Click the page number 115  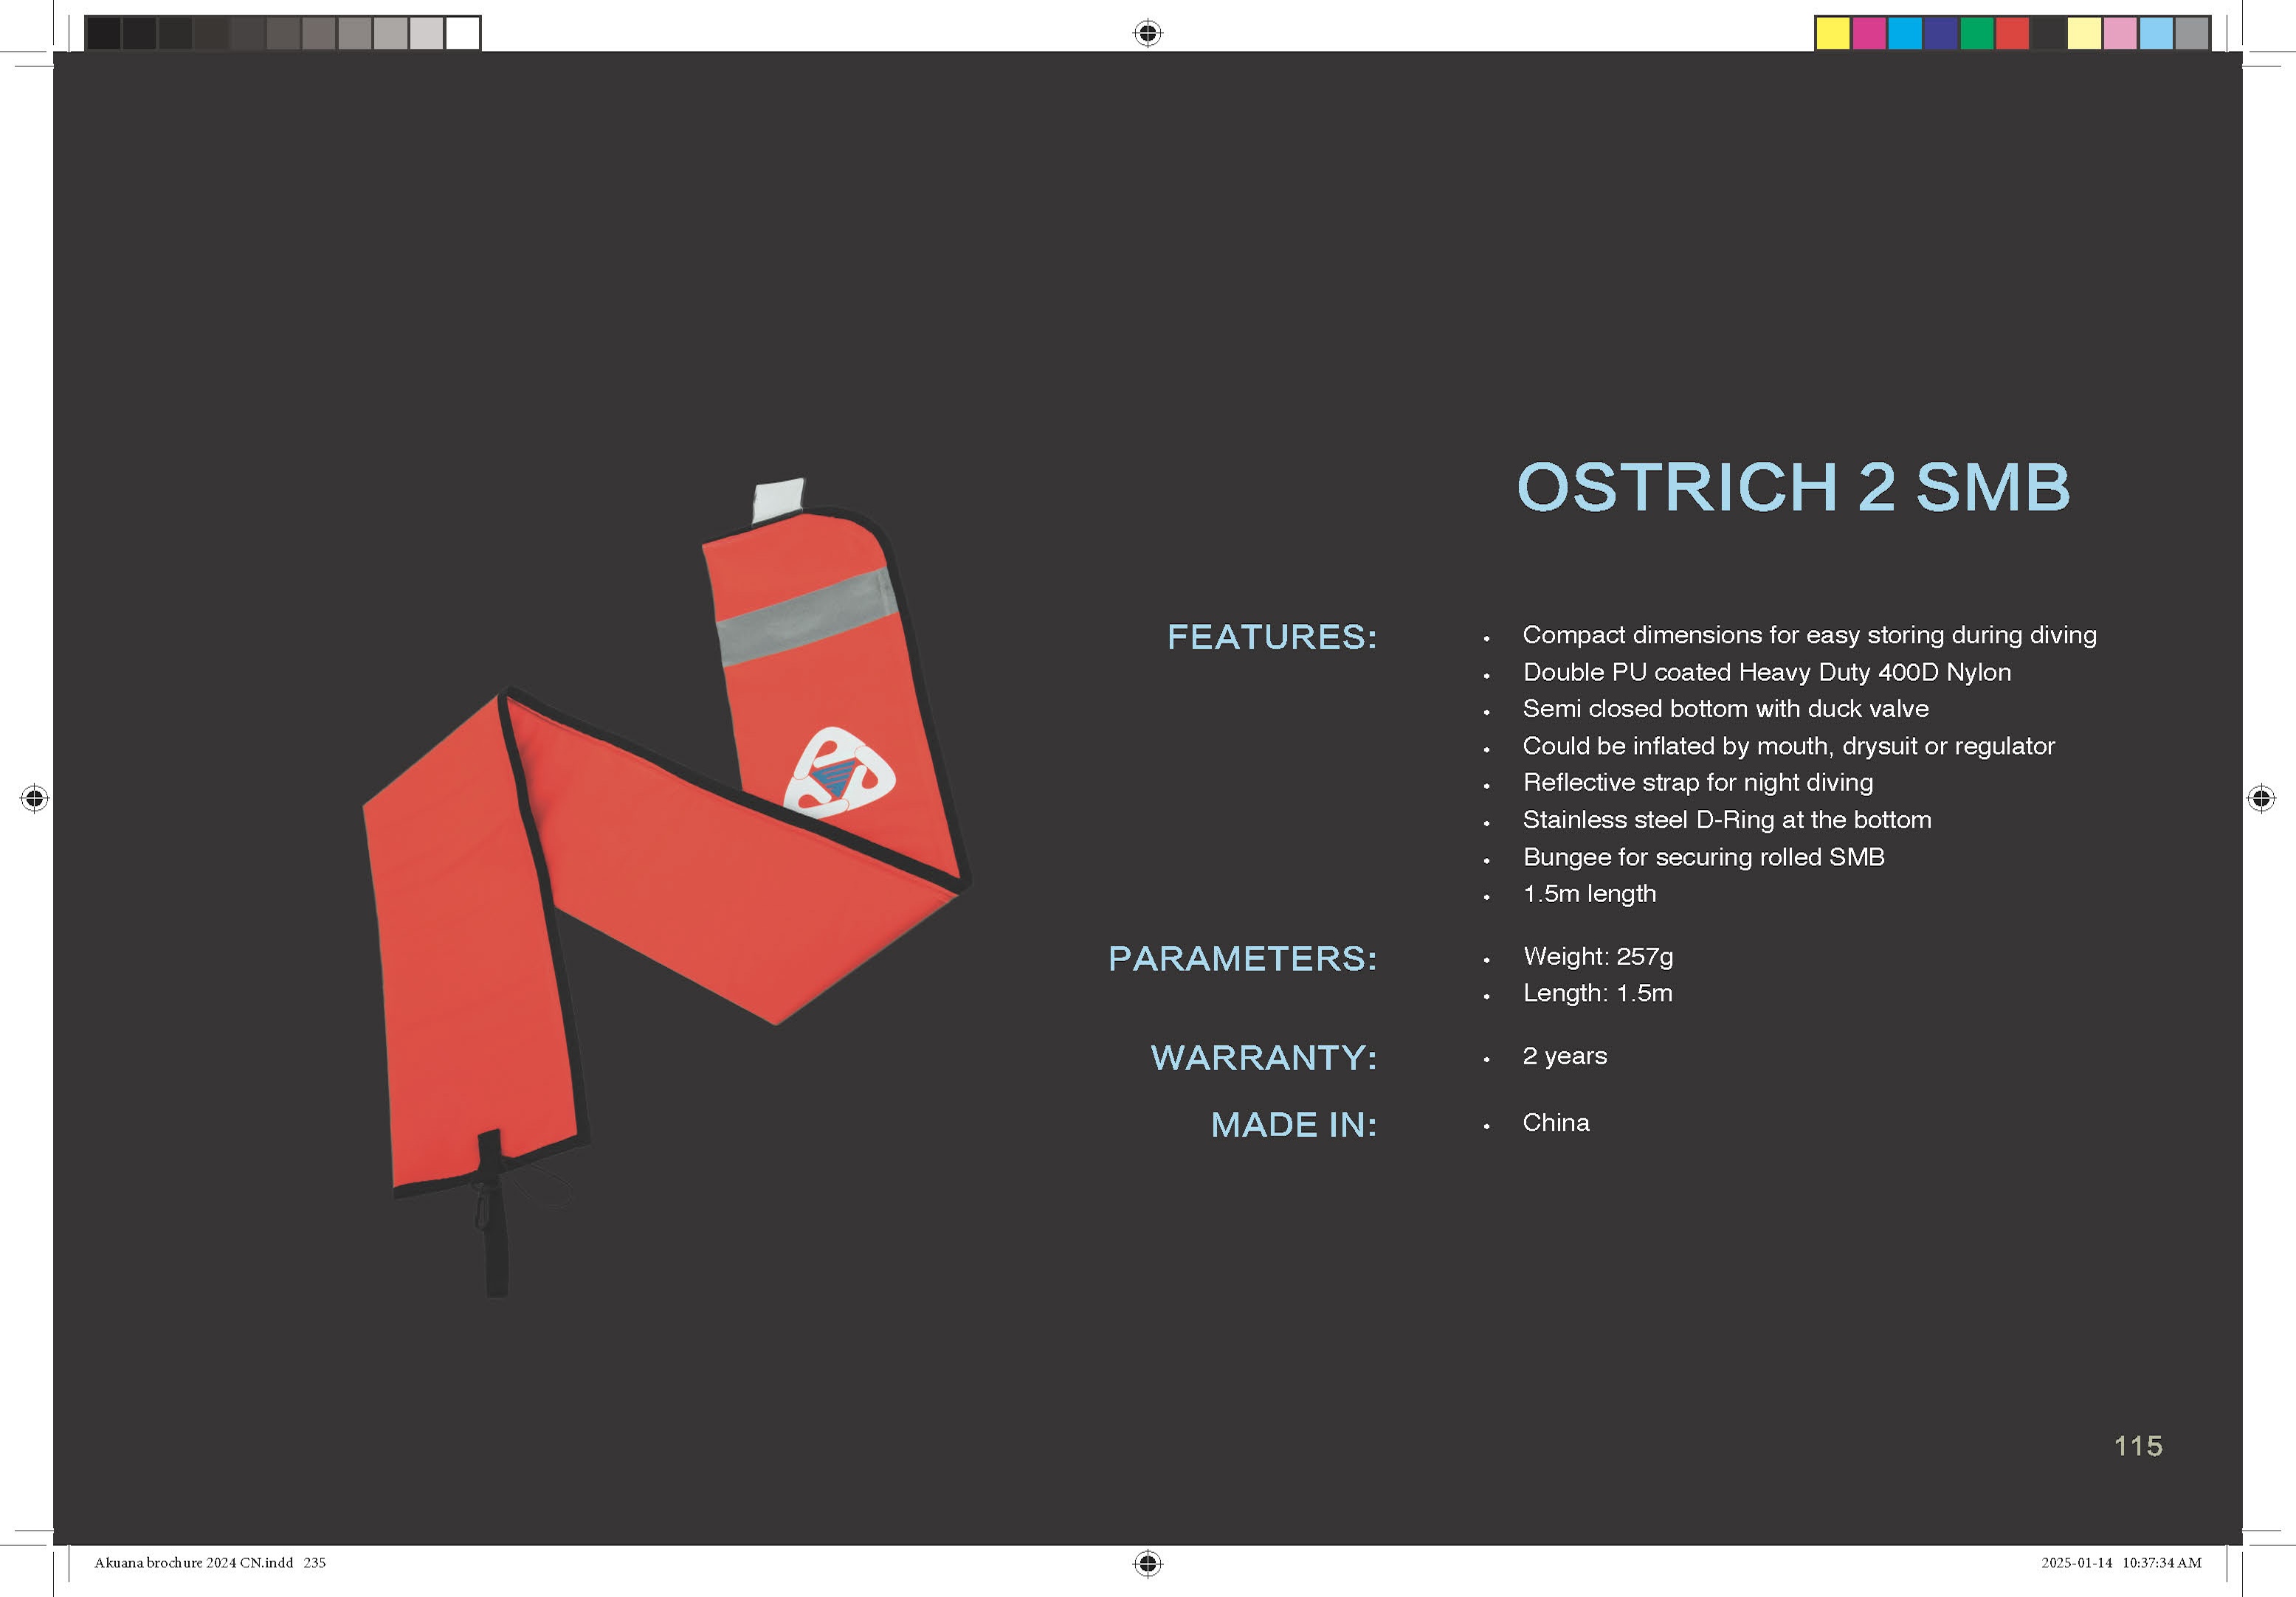[x=2137, y=1445]
